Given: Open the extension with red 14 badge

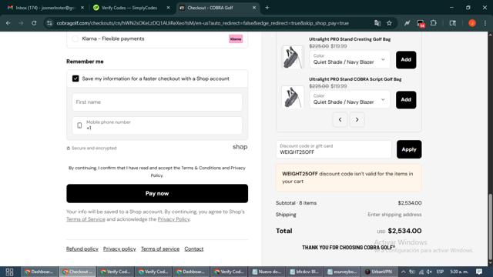Looking at the screenshot, I should pos(421,23).
